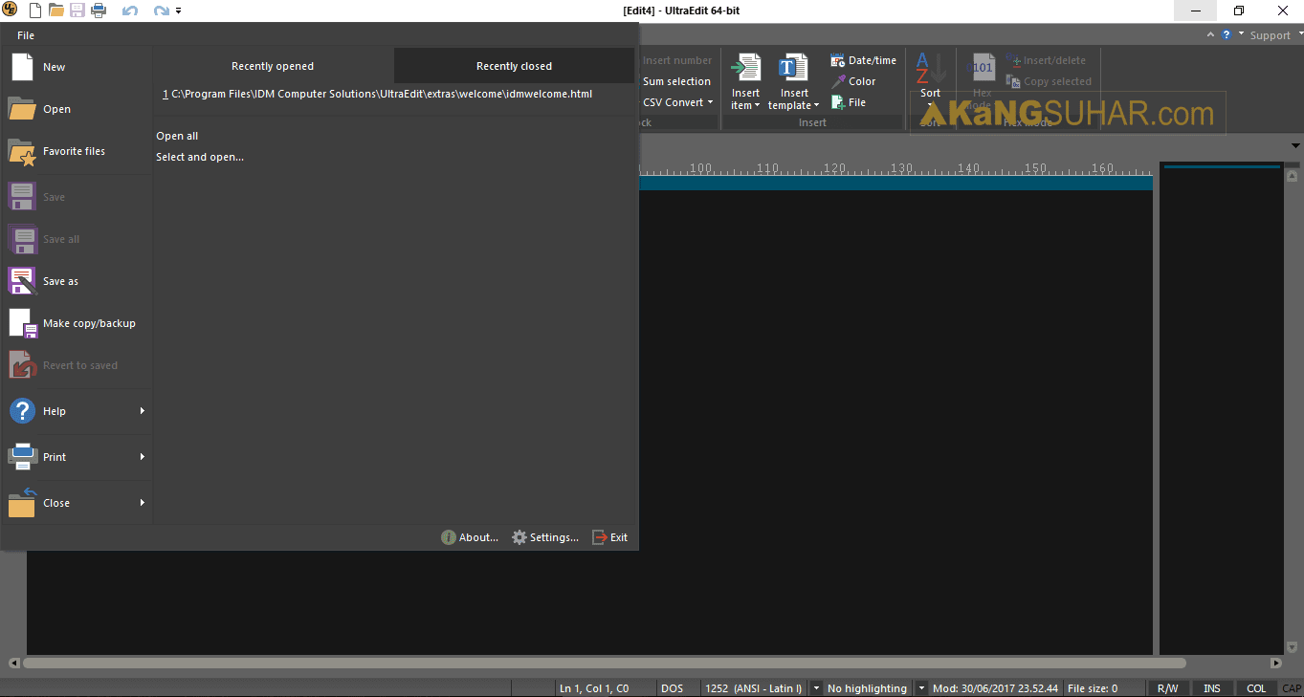This screenshot has height=697, width=1304.
Task: Click the Color eyedropper in Insert group
Action: 838,81
